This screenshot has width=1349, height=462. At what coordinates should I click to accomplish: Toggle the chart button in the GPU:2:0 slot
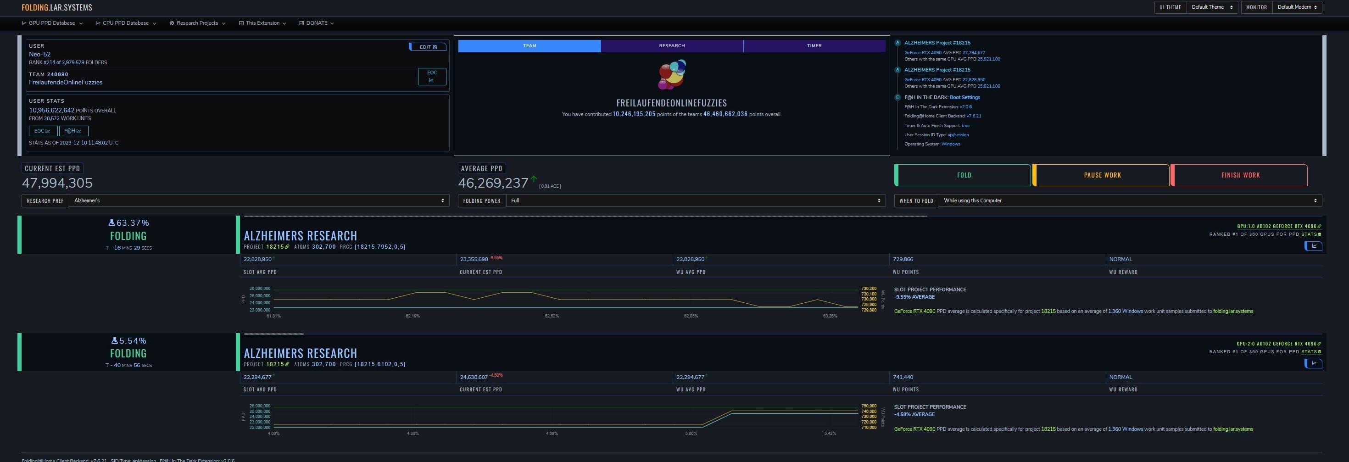[1313, 363]
